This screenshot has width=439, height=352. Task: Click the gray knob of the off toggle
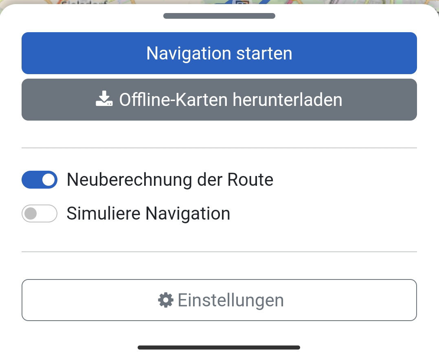pyautogui.click(x=31, y=213)
